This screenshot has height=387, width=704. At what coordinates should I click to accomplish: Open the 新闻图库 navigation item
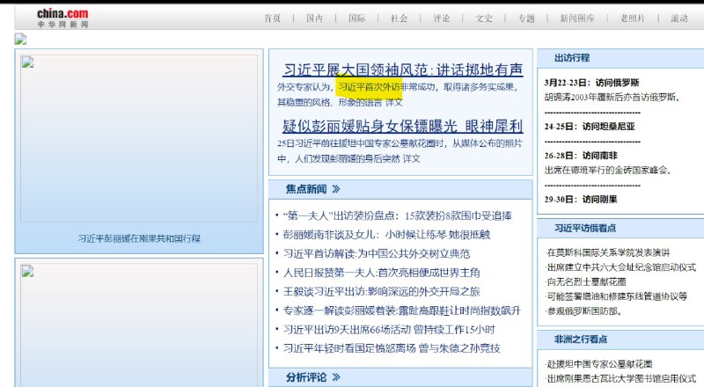point(577,18)
